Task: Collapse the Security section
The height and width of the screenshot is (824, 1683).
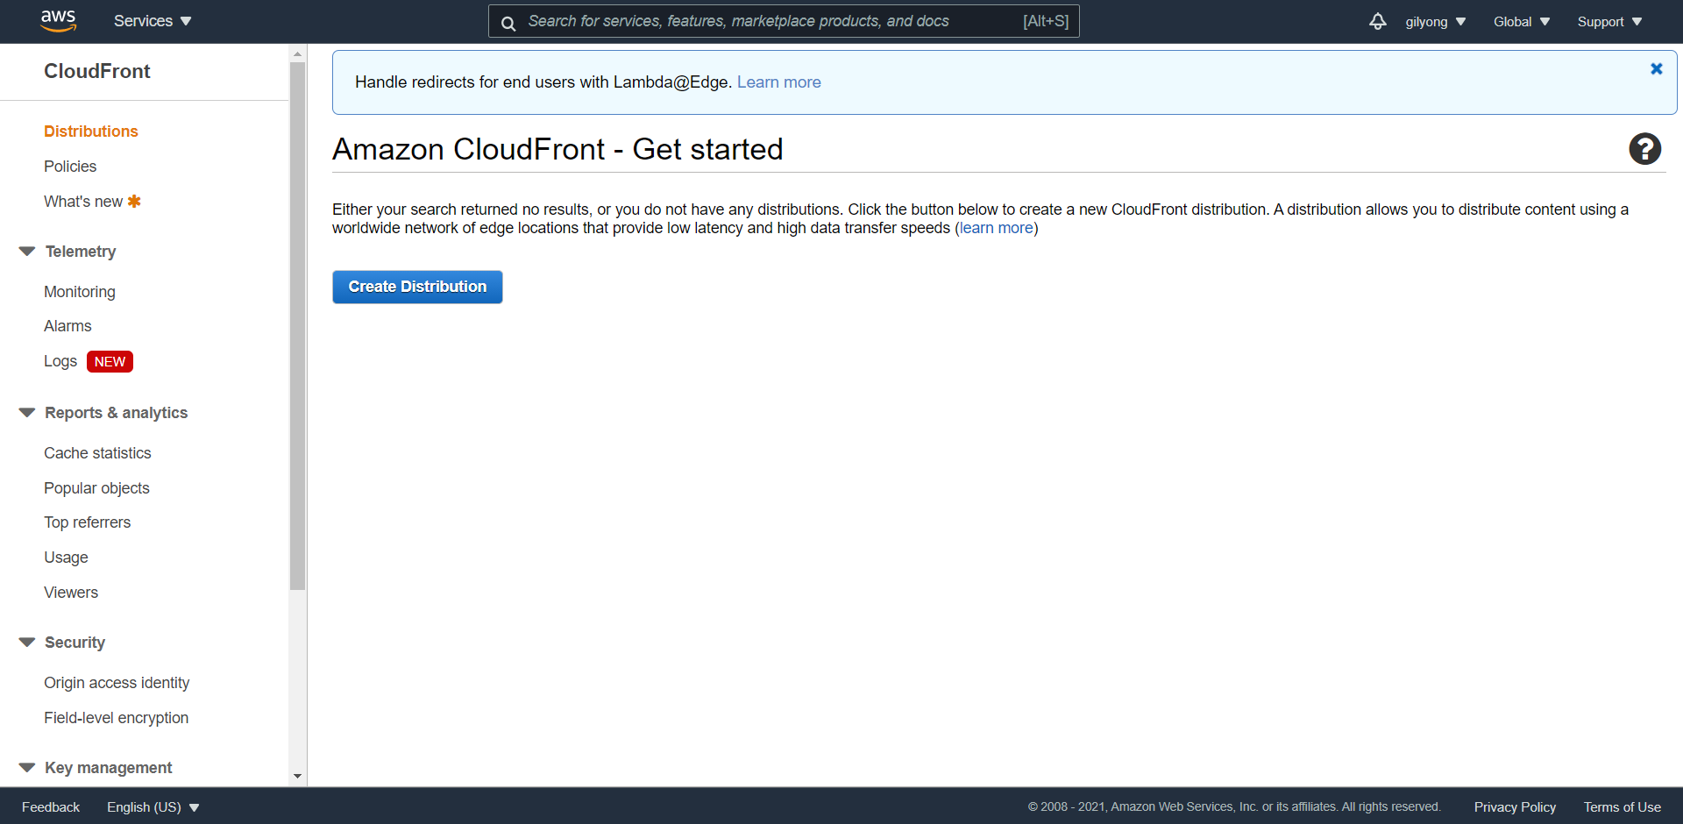Action: [27, 643]
